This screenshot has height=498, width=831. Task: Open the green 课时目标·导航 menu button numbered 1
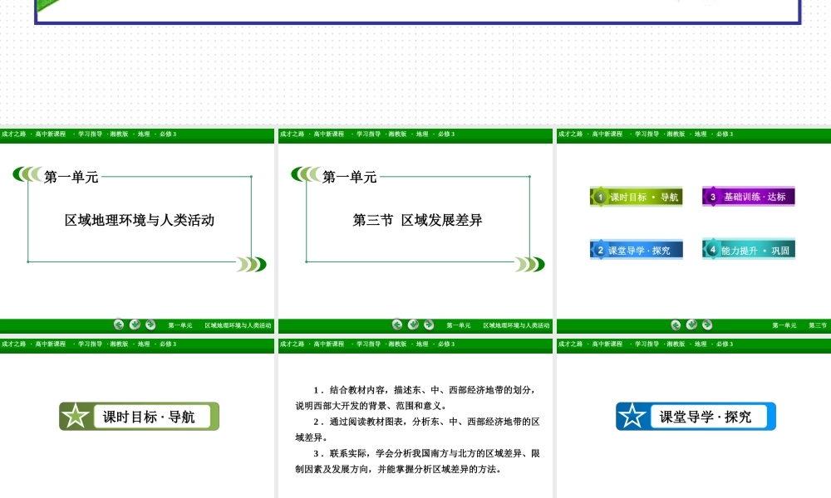click(x=637, y=197)
